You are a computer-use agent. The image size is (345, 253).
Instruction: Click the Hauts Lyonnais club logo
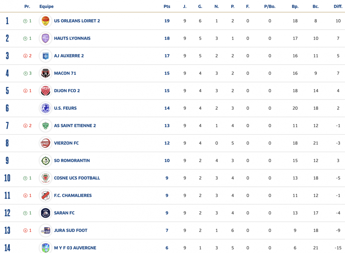[45, 38]
